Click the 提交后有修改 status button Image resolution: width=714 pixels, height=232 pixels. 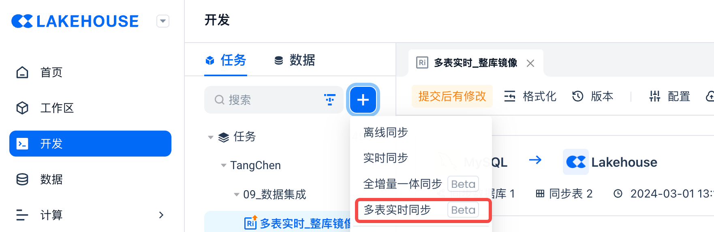(x=452, y=97)
